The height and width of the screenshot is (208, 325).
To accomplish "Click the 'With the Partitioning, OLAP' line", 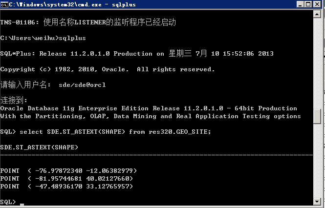I will (x=151, y=116).
